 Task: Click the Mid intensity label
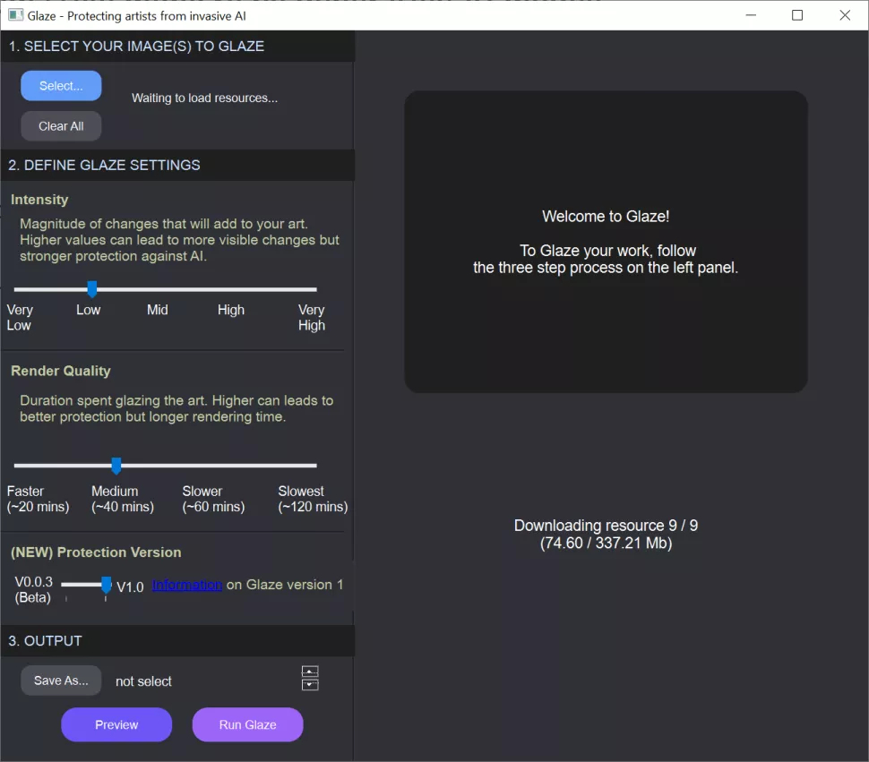coord(157,310)
